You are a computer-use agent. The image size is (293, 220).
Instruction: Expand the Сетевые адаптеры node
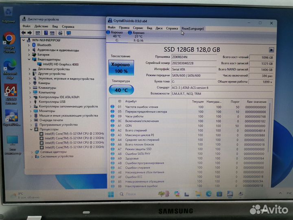[x=32, y=152]
